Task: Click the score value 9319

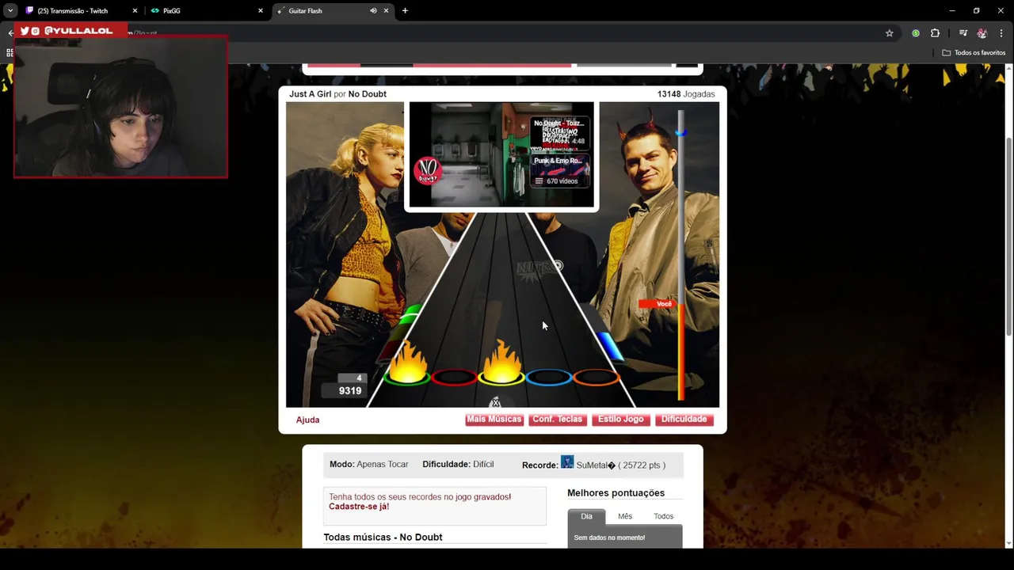Action: click(x=350, y=391)
